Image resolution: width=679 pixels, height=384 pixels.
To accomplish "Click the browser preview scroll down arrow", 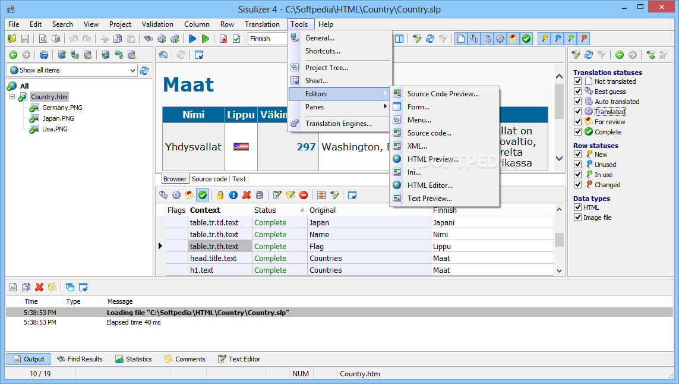I will (x=559, y=158).
